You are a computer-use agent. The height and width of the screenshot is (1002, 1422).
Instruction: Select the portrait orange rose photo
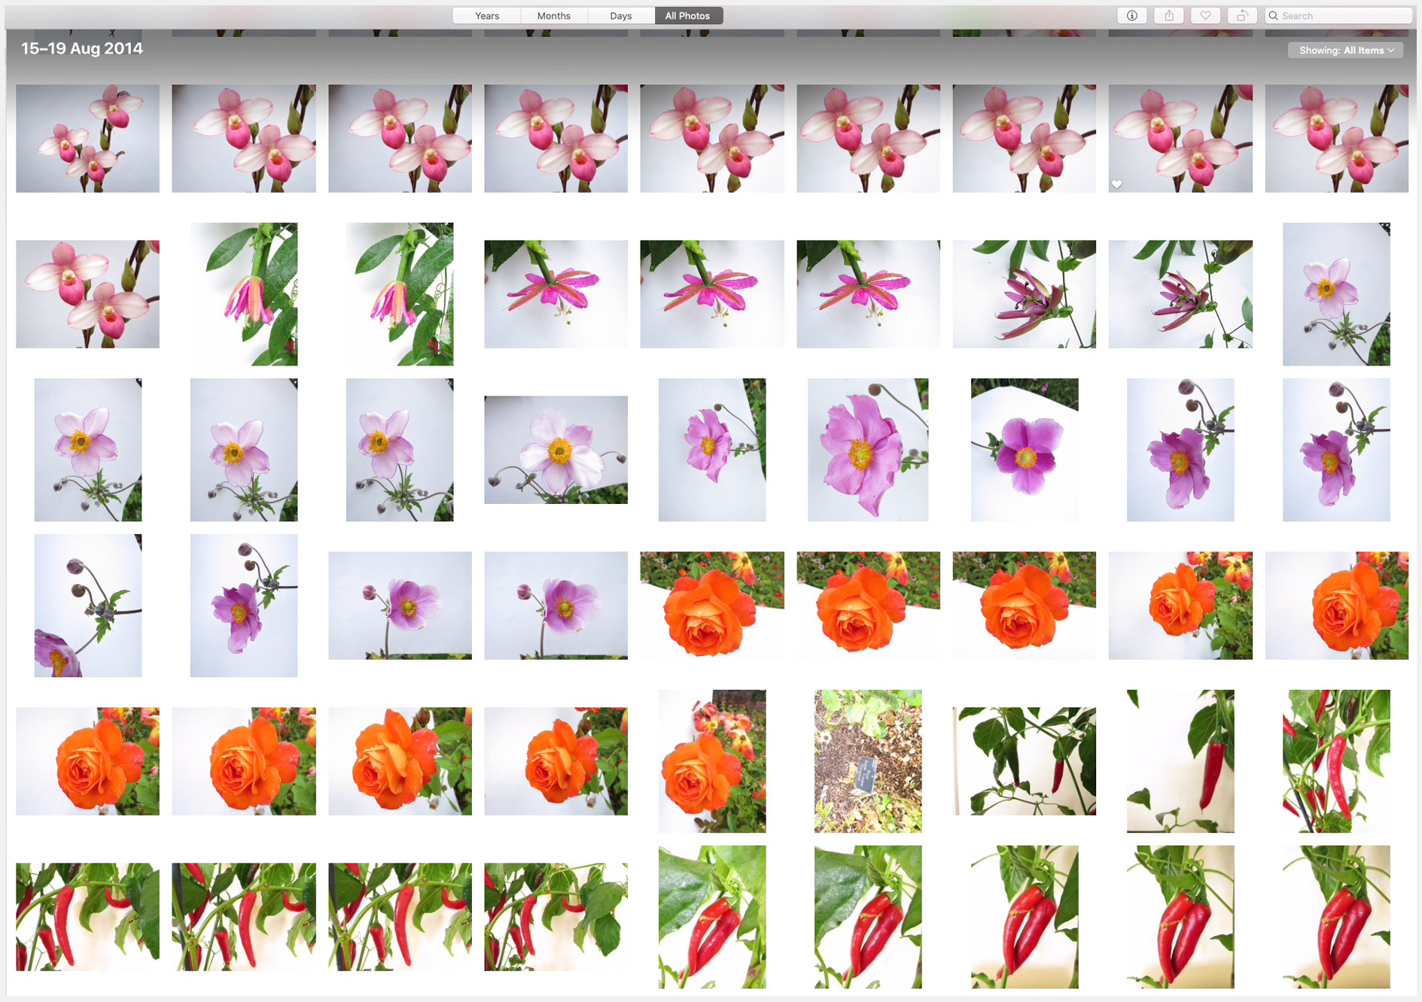pos(711,761)
